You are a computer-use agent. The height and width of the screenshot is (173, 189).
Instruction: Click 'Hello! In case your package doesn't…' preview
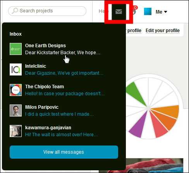pos(65,94)
